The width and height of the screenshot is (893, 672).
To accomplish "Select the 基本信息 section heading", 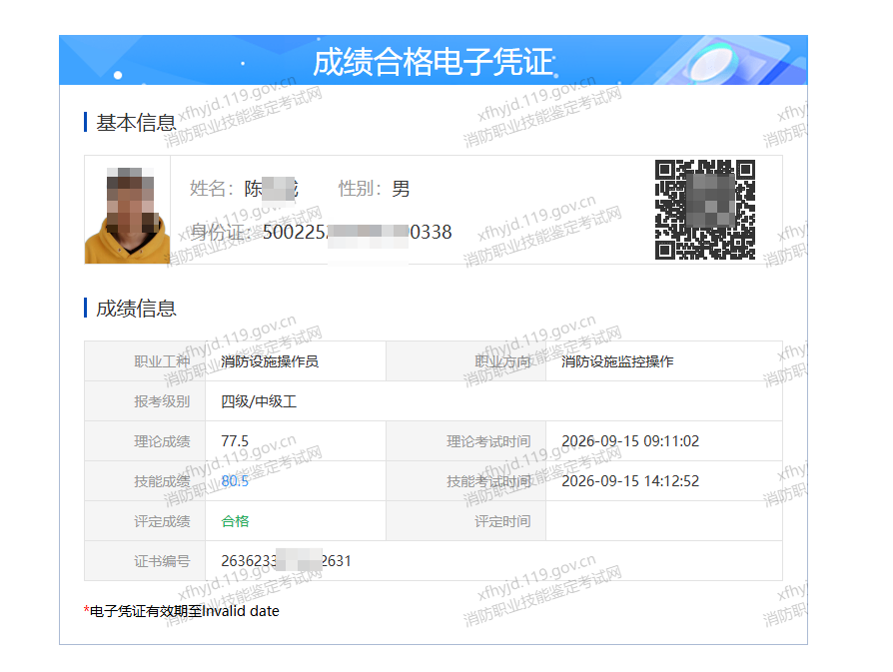I will pyautogui.click(x=136, y=123).
